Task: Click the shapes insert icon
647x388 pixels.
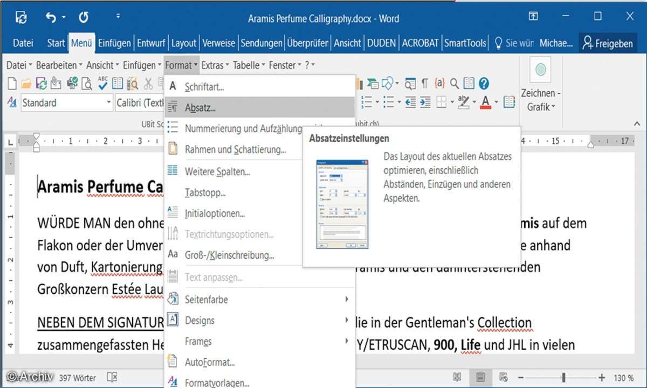Action: click(388, 84)
